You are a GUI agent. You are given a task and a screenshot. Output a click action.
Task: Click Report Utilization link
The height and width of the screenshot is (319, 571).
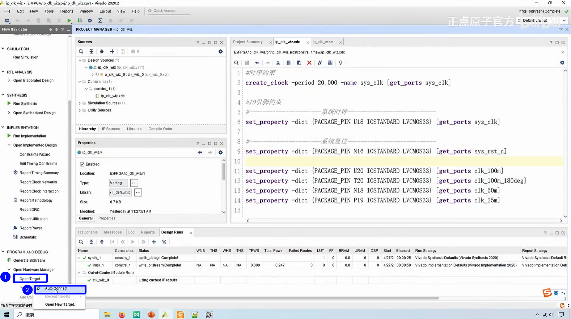(x=33, y=219)
